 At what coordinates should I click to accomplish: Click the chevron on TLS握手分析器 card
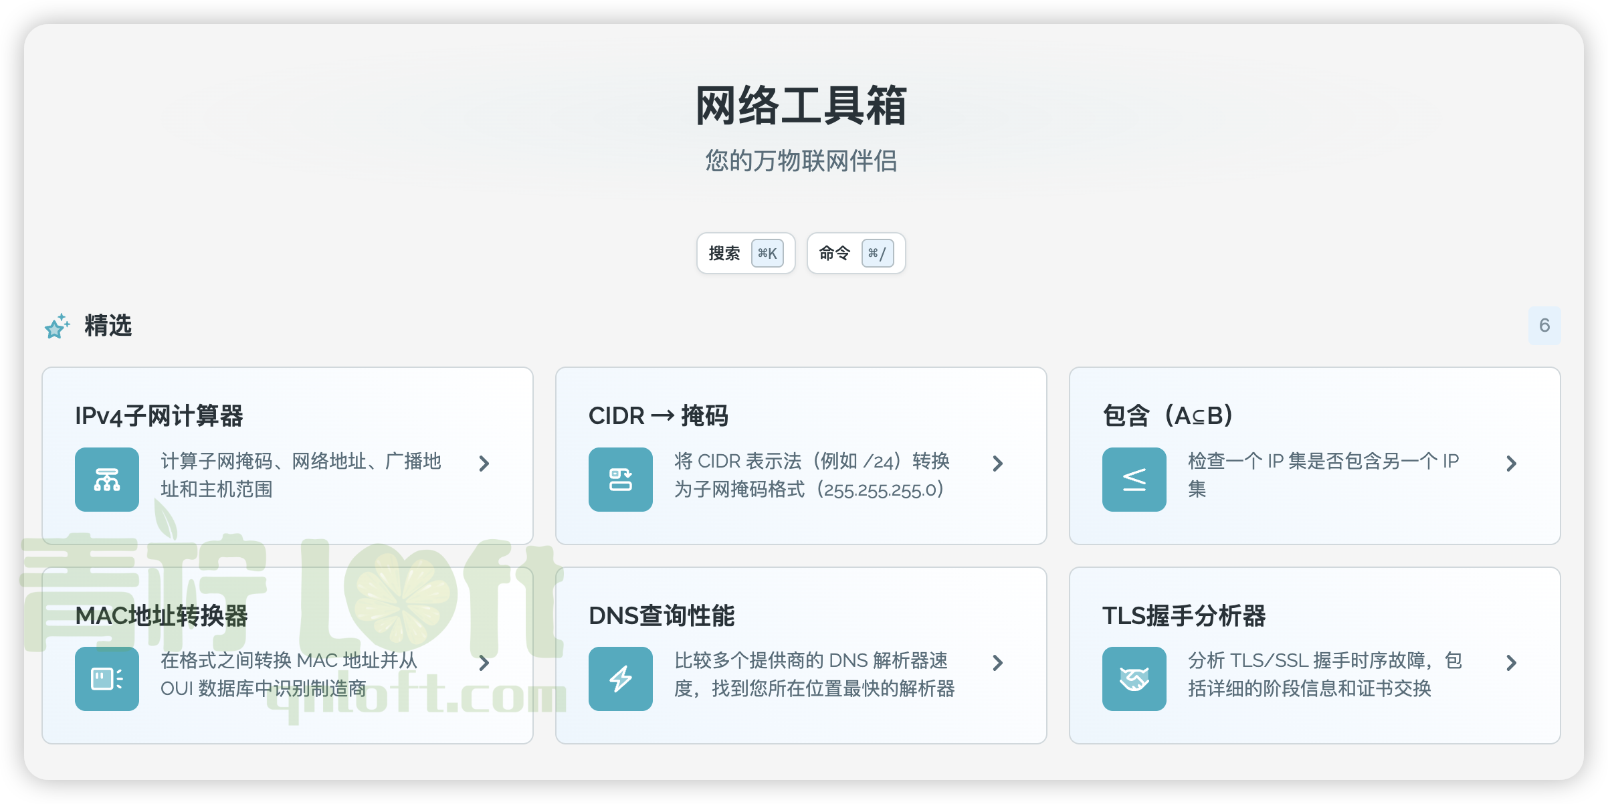tap(1512, 662)
